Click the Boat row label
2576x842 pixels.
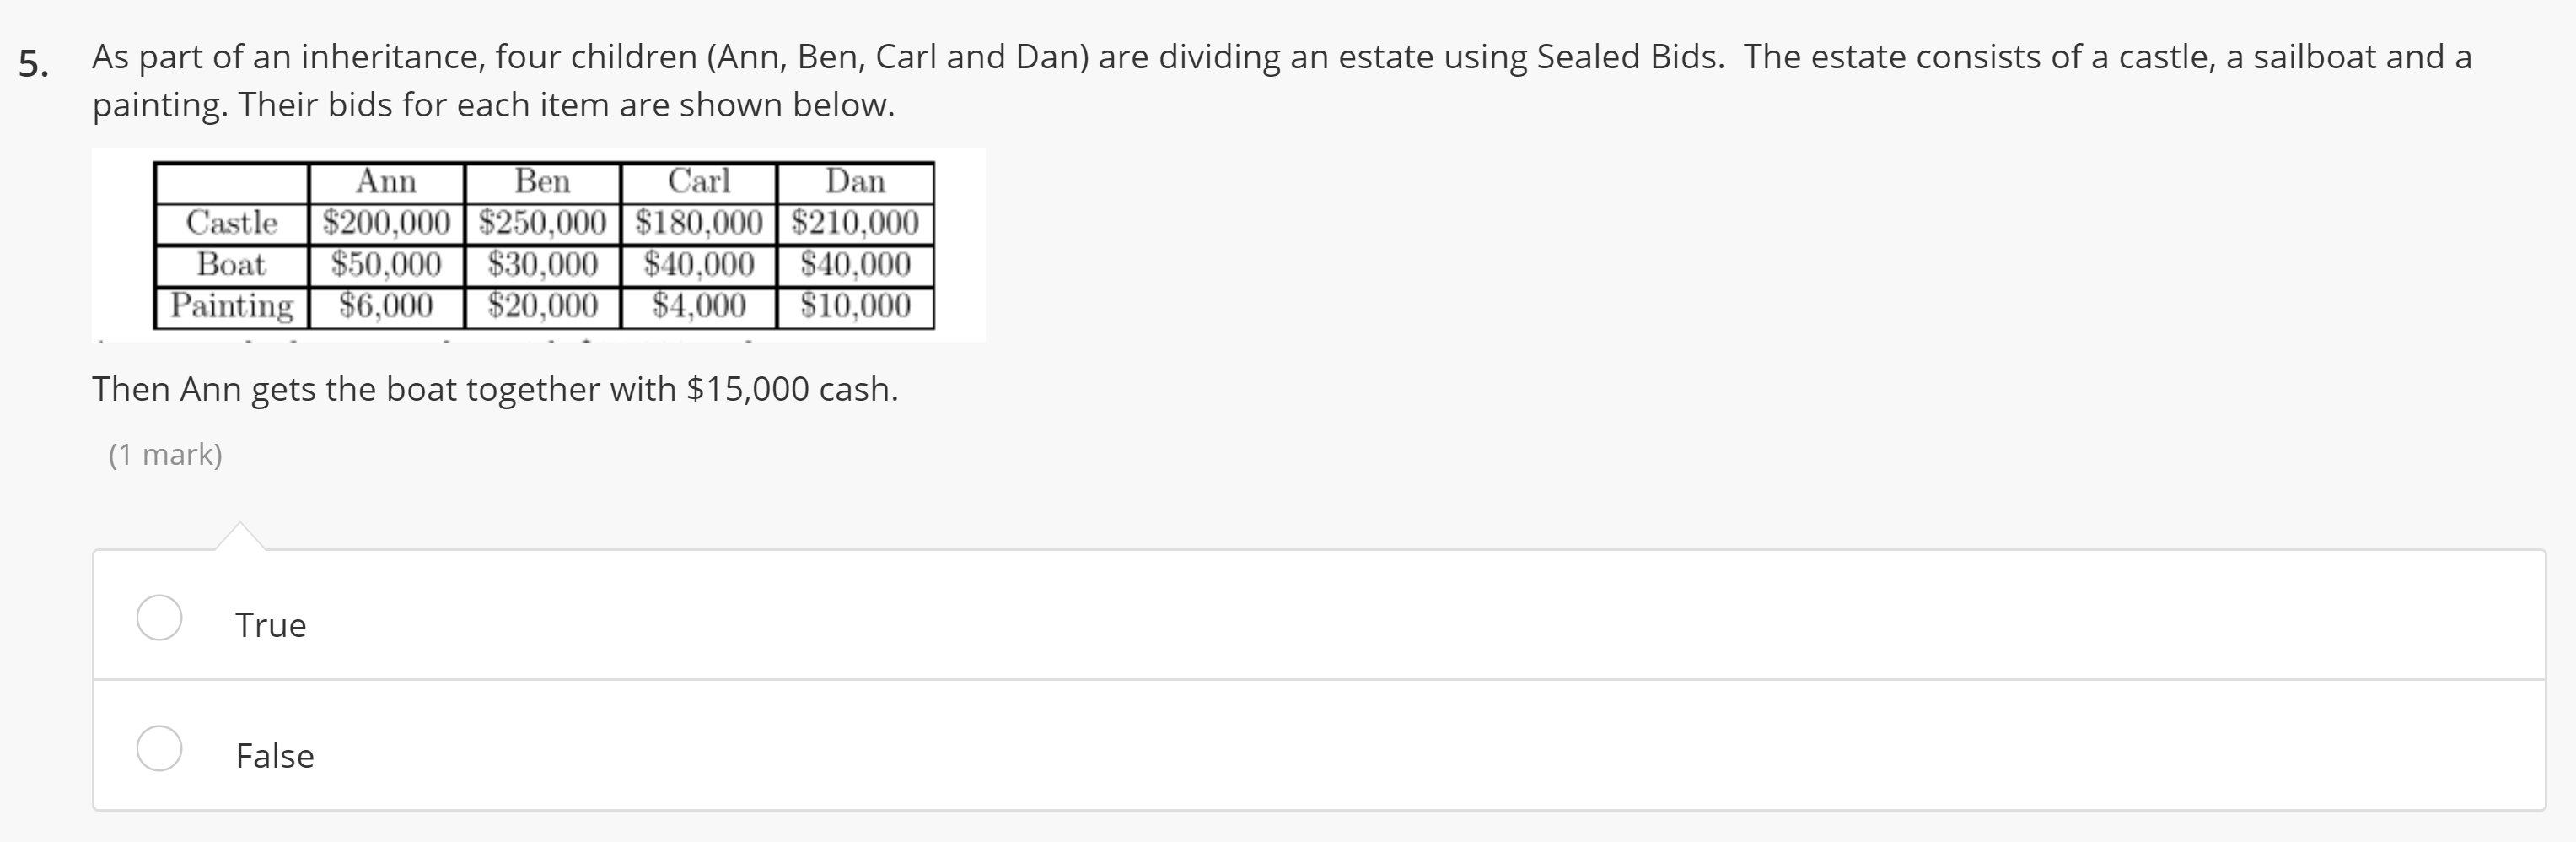tap(231, 263)
